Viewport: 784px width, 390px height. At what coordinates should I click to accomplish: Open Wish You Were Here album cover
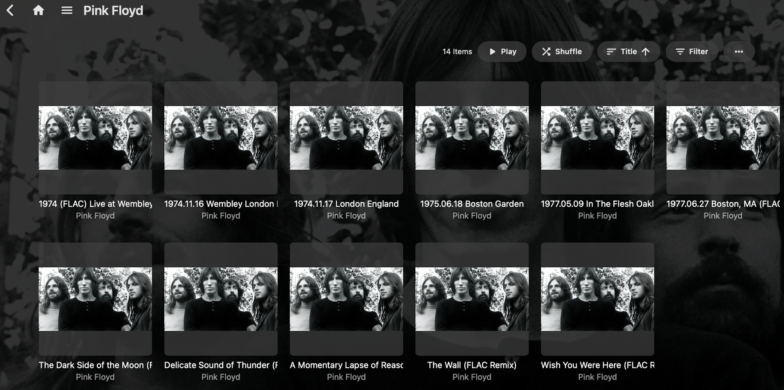(598, 299)
